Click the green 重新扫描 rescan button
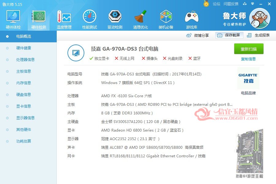 coord(248,49)
